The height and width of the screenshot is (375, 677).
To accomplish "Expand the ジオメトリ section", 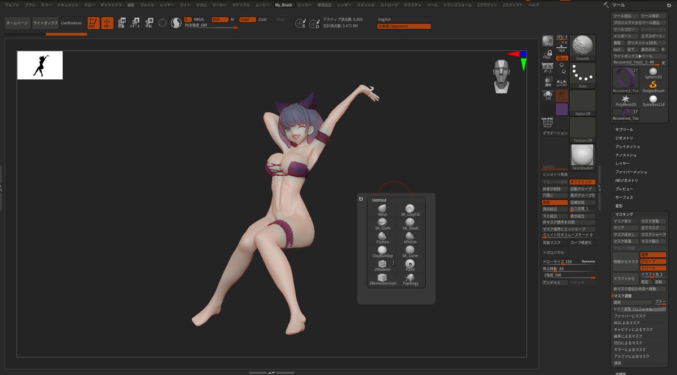I will click(x=624, y=138).
